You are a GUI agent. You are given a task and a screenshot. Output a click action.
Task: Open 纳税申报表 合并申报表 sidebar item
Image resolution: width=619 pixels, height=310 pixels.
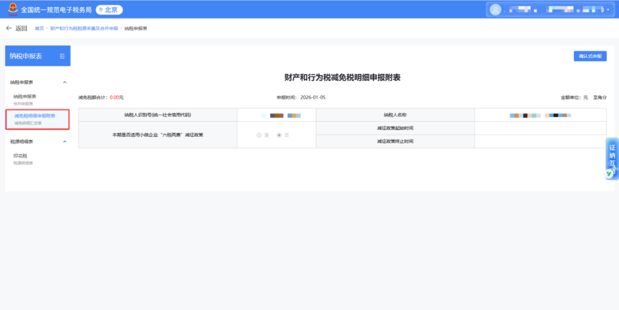point(25,99)
